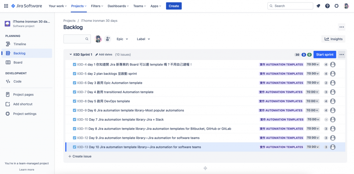Click the add people icon

(108, 39)
